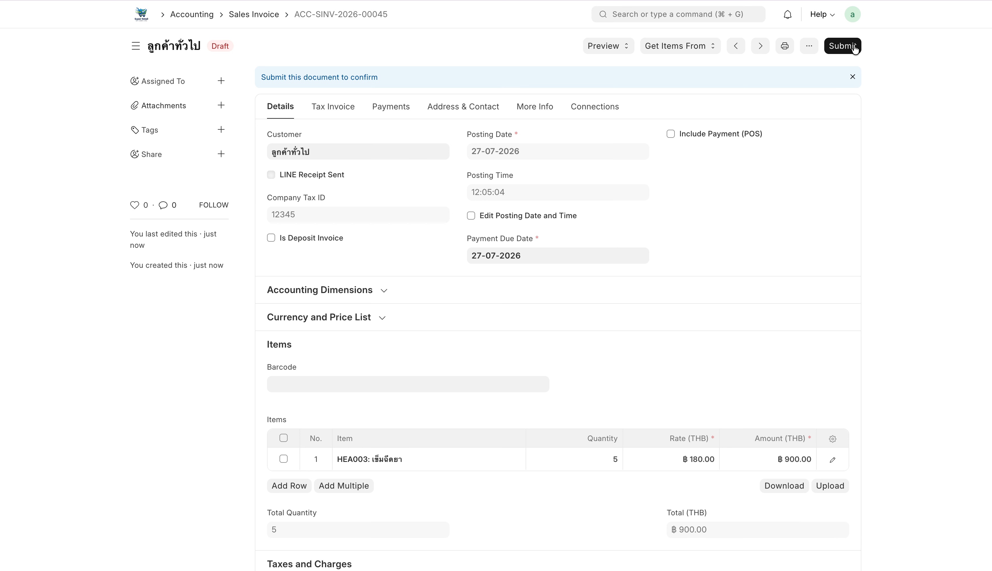Download the items table
The image size is (992, 571).
pos(784,485)
